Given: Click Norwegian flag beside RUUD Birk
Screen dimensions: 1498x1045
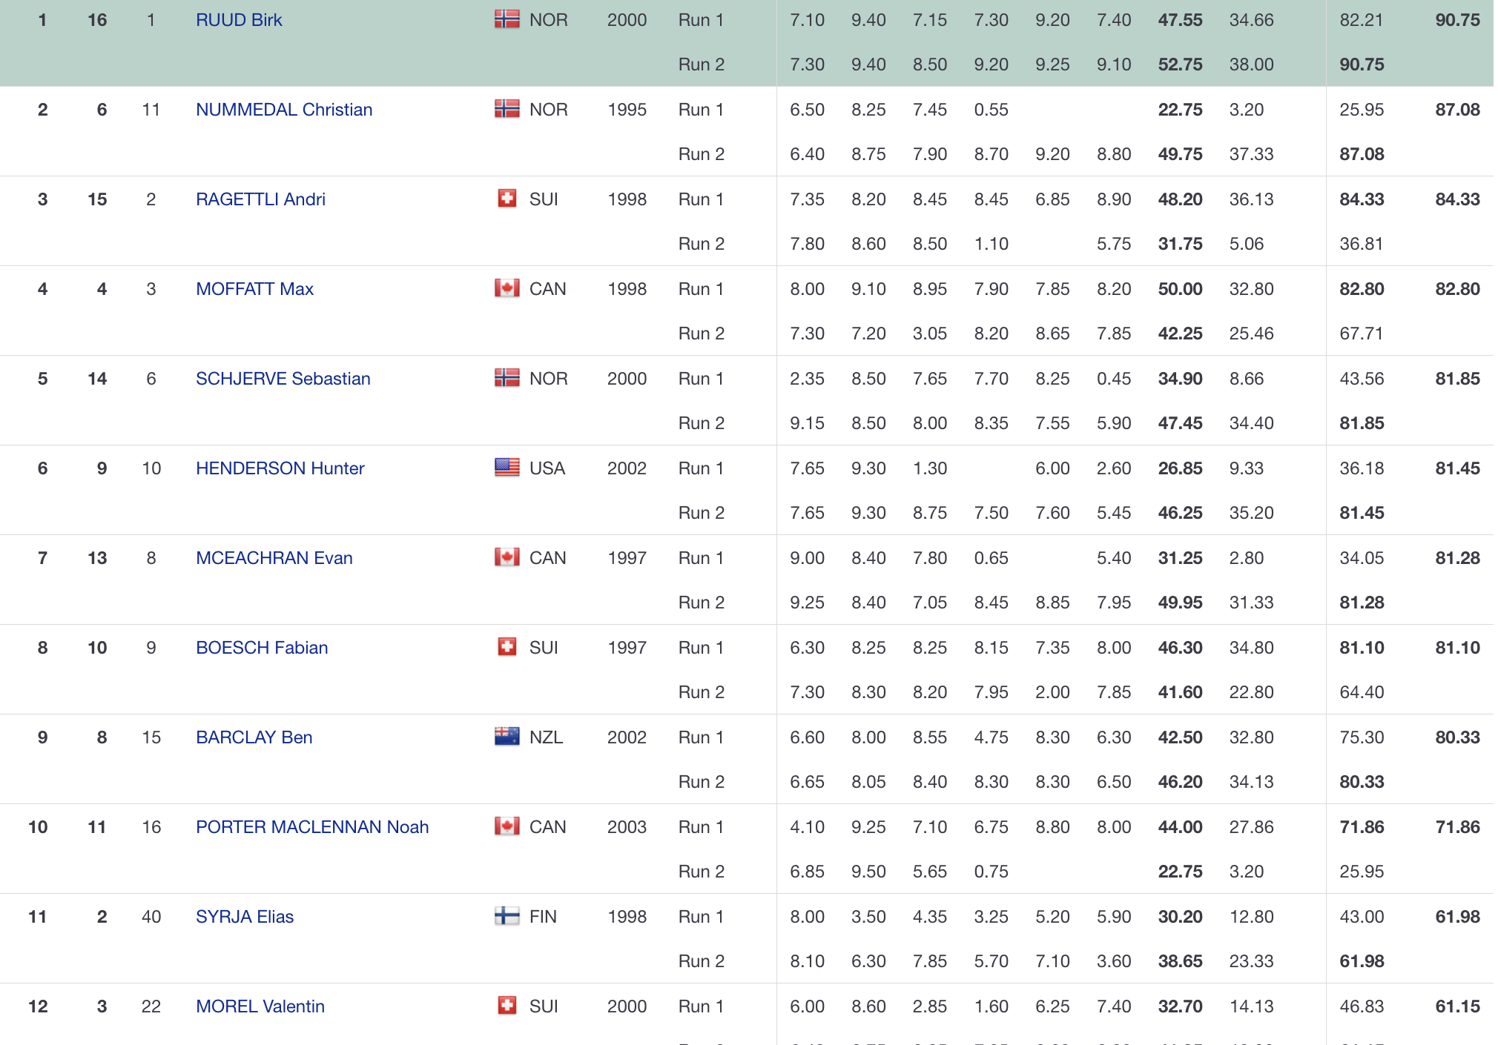Looking at the screenshot, I should coord(507,20).
